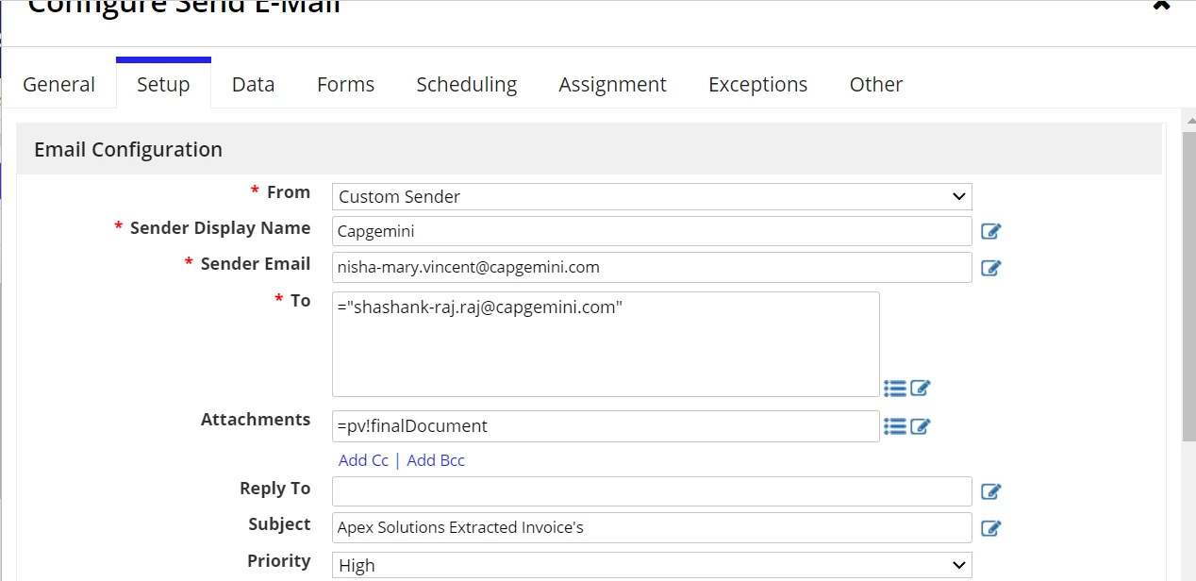The width and height of the screenshot is (1196, 581).
Task: Open the list picker icon beside To field
Action: tap(895, 388)
